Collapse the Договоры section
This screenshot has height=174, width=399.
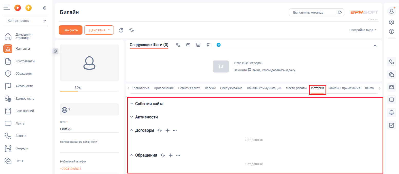tap(132, 130)
